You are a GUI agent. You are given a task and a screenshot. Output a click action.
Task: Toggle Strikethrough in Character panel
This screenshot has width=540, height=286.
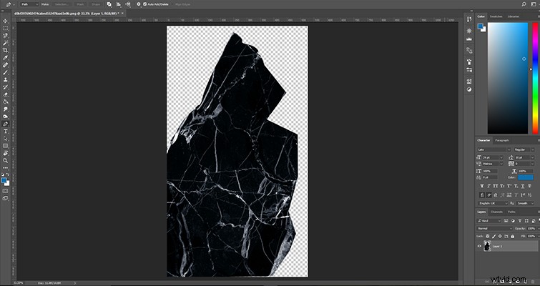pyautogui.click(x=530, y=186)
